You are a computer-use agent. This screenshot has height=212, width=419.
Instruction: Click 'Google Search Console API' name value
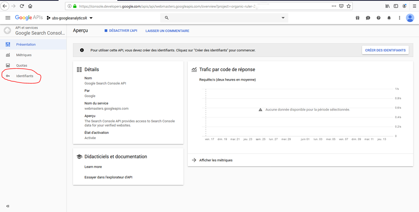click(105, 83)
